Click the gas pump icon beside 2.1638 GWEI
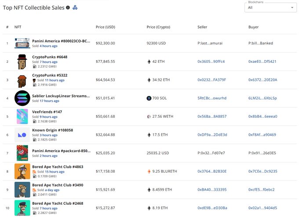 click(34, 121)
